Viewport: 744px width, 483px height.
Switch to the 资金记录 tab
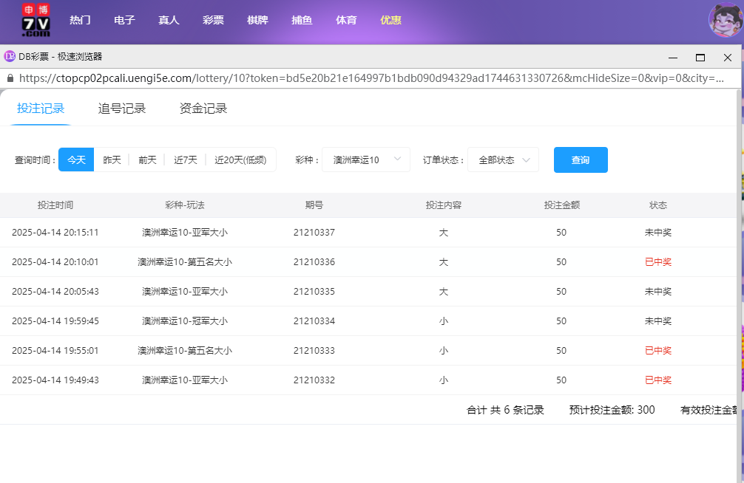click(201, 108)
